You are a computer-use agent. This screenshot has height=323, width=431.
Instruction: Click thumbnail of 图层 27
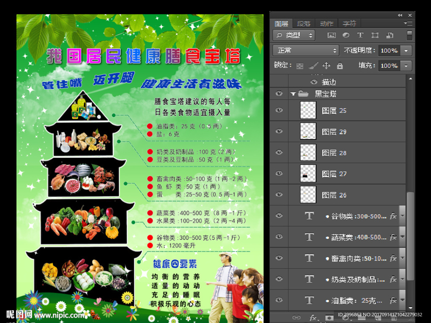[308, 174]
